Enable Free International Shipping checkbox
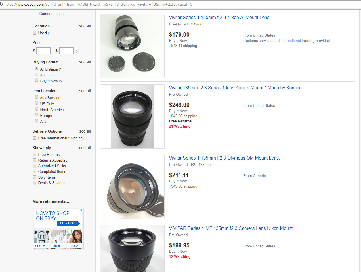This screenshot has width=361, height=272. [x=35, y=138]
